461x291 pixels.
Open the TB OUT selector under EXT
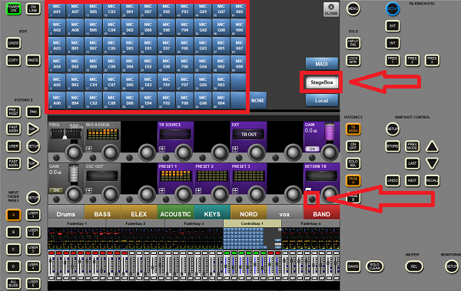pyautogui.click(x=248, y=134)
